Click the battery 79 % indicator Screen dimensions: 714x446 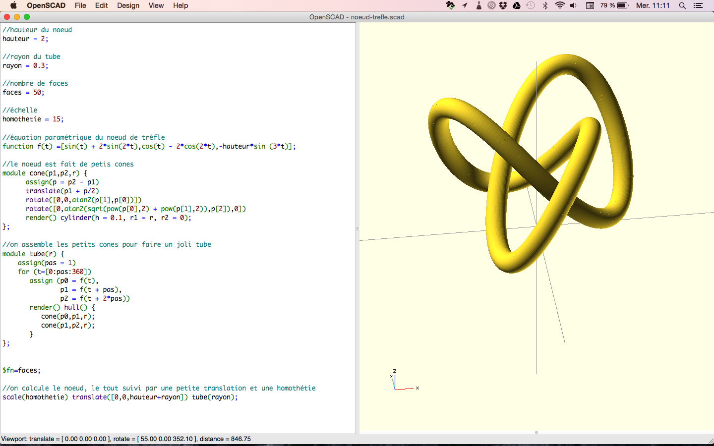pyautogui.click(x=614, y=5)
